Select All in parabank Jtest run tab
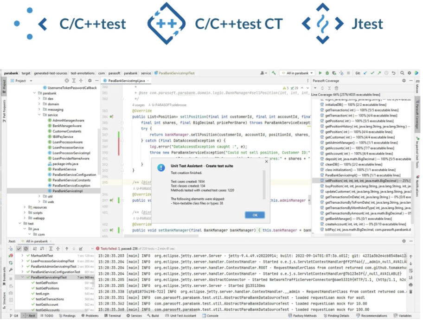 [37, 241]
